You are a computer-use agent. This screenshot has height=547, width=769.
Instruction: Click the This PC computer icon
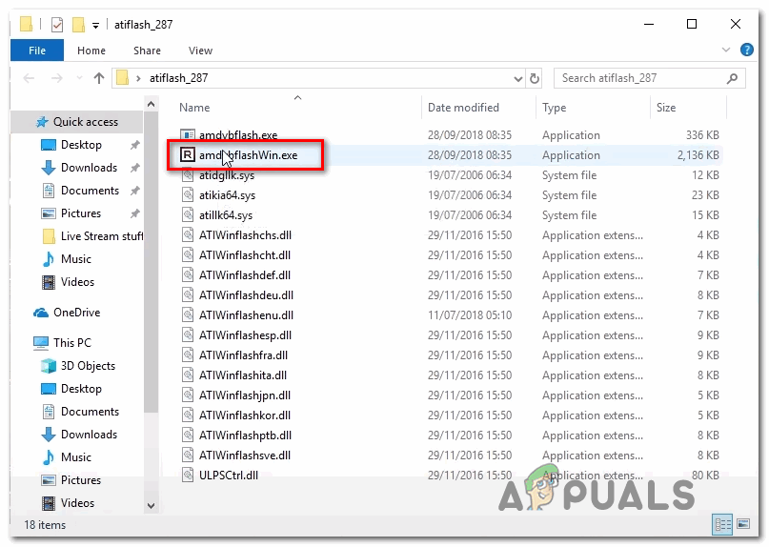(41, 343)
